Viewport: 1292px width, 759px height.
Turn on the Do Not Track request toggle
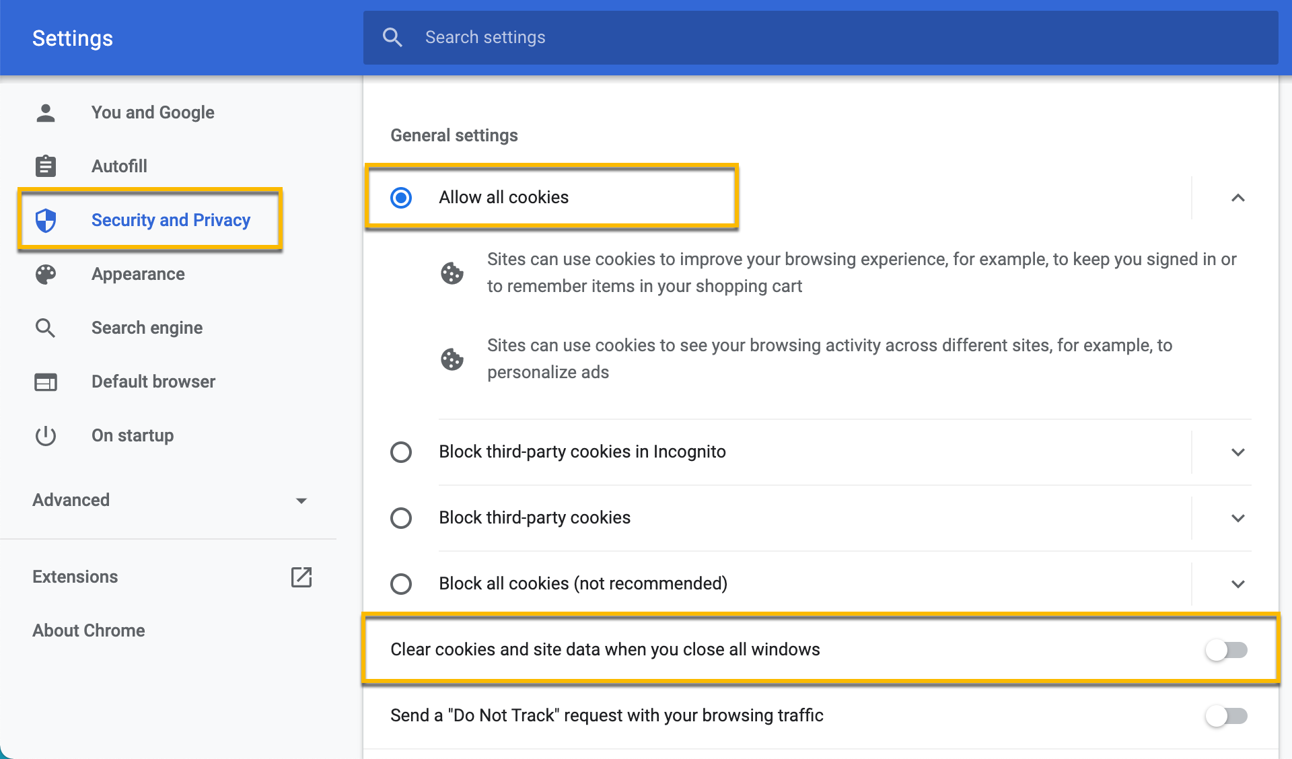tap(1226, 715)
